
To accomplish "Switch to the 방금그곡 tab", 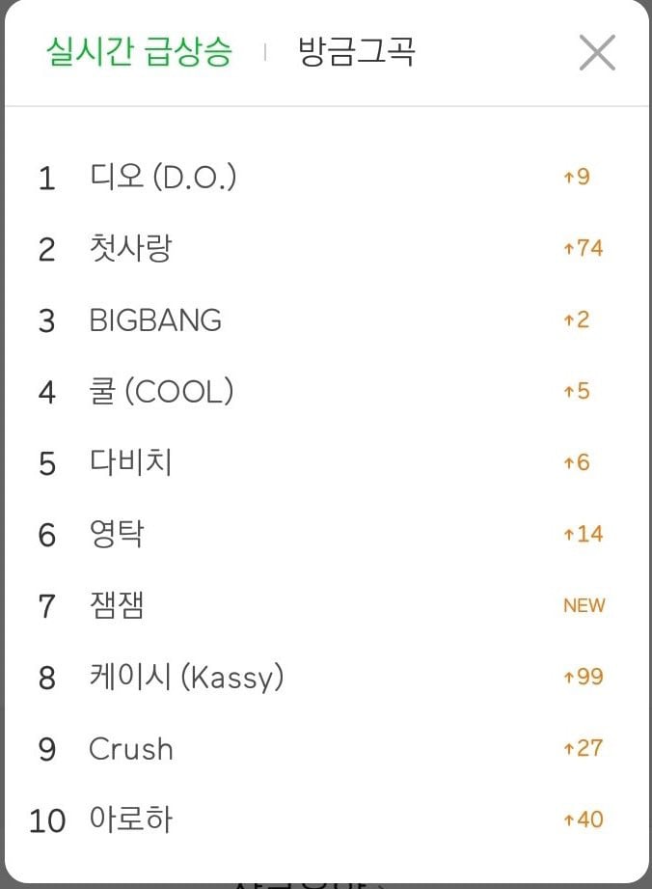I will pos(356,51).
